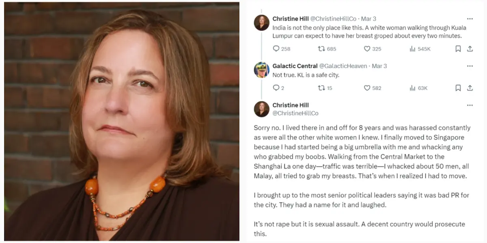The width and height of the screenshot is (487, 243).
Task: Bookmark Galactic Central's tweet
Action: point(458,88)
